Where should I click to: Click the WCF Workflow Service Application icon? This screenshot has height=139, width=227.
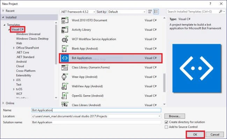pos(65,39)
